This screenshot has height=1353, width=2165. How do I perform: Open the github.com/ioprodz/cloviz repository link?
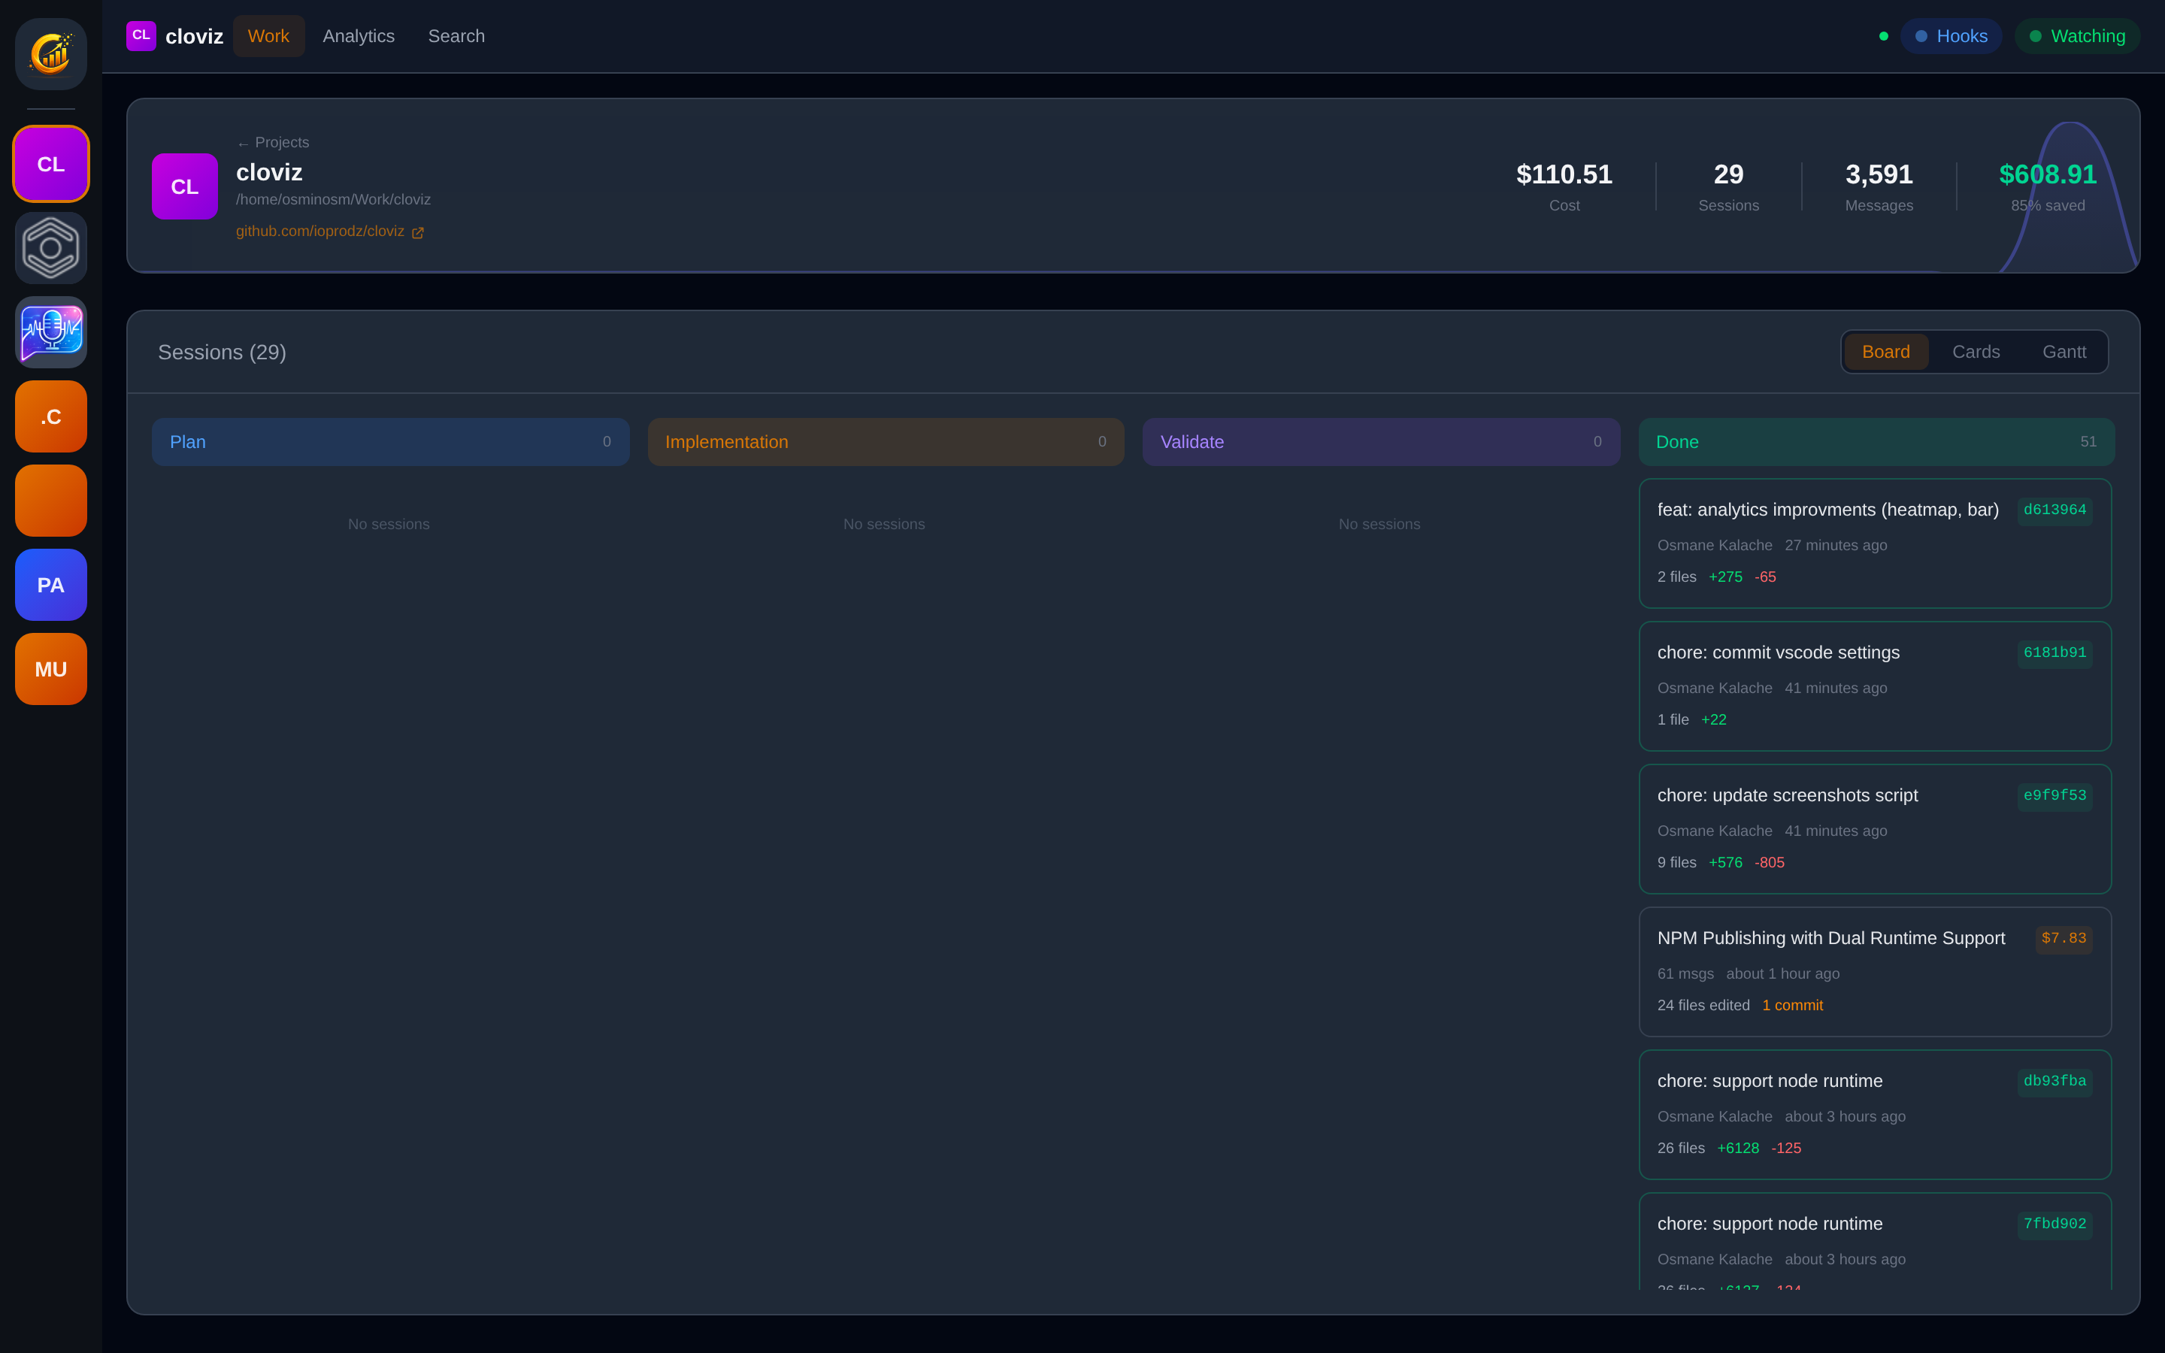(x=319, y=231)
